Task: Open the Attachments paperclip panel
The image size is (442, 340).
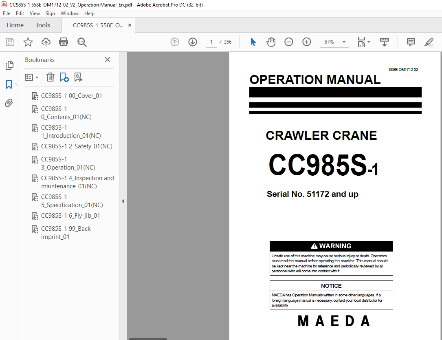Action: point(9,103)
